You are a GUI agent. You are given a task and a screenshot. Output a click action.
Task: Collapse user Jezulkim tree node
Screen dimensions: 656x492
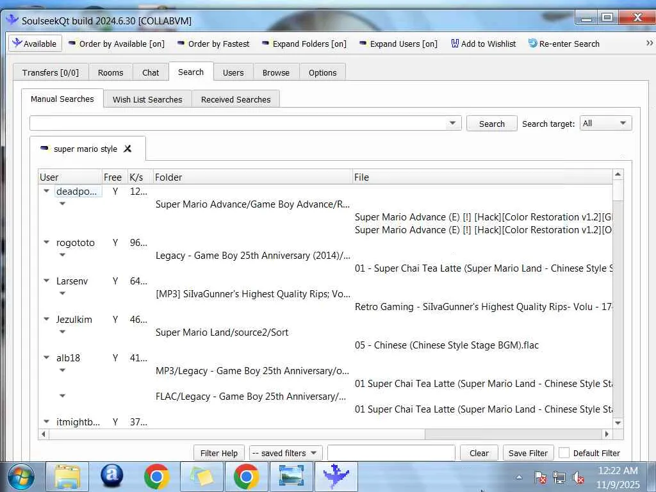coord(46,319)
